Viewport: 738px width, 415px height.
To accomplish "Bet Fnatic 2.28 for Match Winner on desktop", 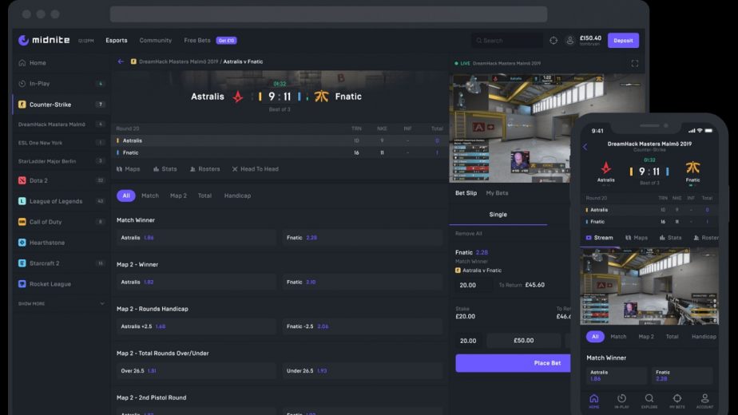I will coord(363,238).
